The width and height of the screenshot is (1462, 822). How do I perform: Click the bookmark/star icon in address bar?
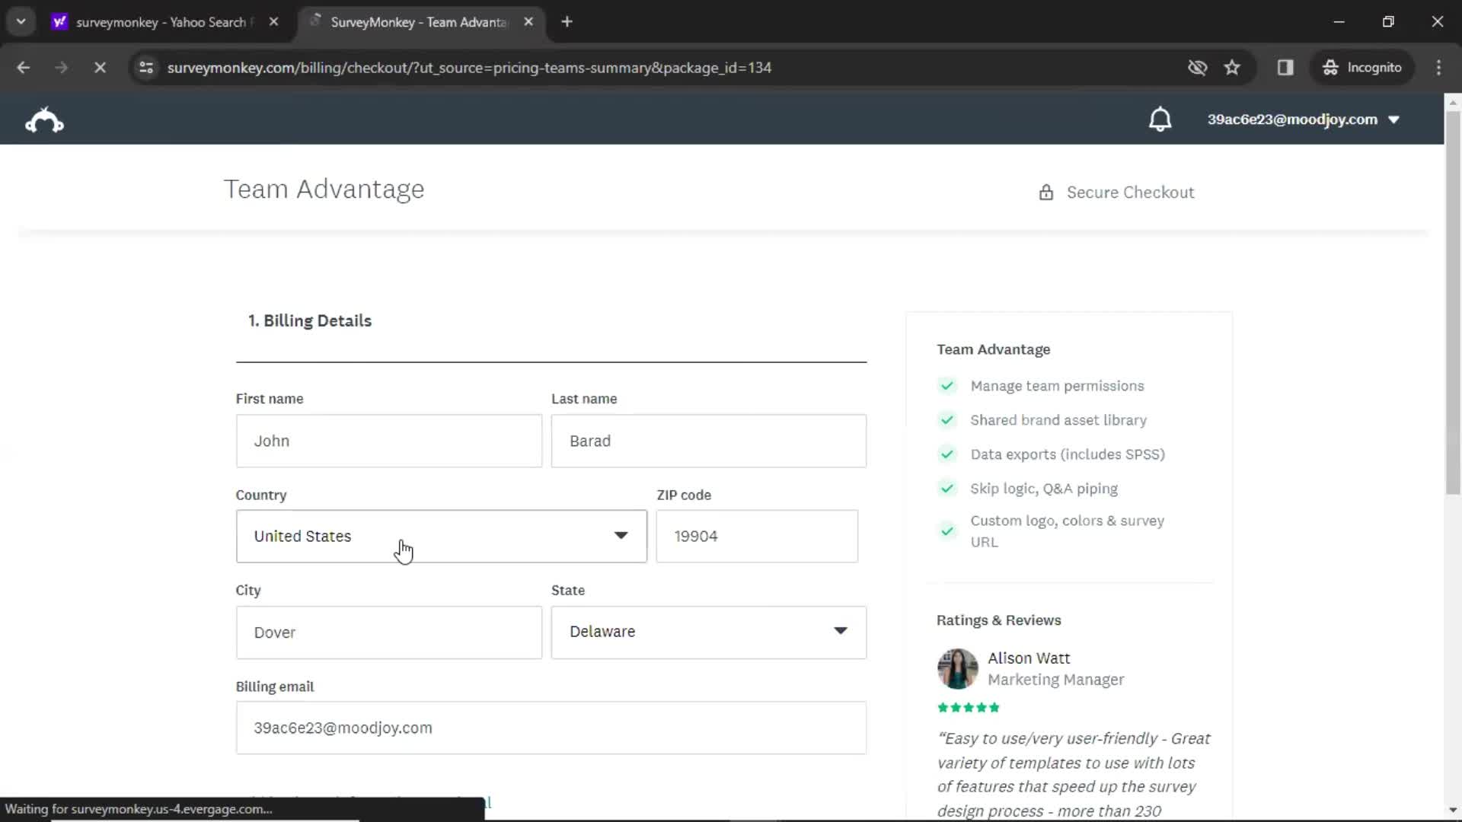click(1233, 67)
